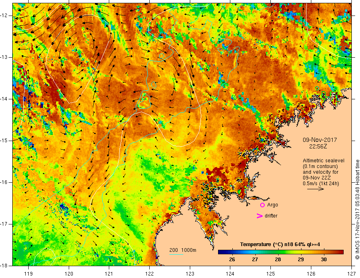Click the '22:56Z' time text

click(318, 146)
